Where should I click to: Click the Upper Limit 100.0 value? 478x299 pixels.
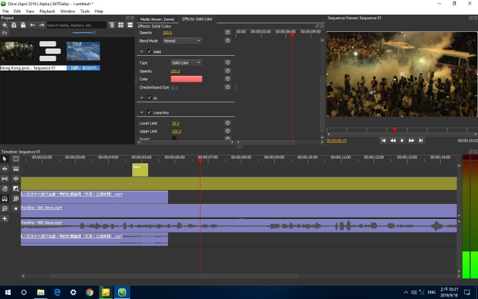[177, 131]
